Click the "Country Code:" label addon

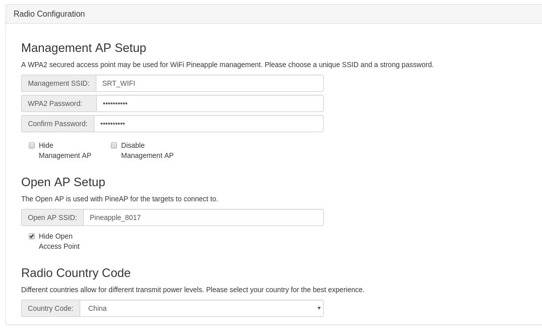pos(51,308)
